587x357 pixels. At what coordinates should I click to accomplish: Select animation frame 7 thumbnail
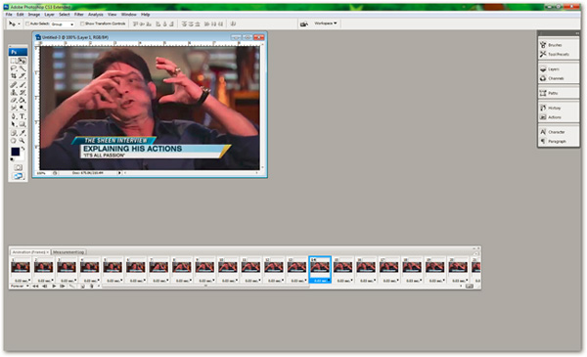coord(158,267)
